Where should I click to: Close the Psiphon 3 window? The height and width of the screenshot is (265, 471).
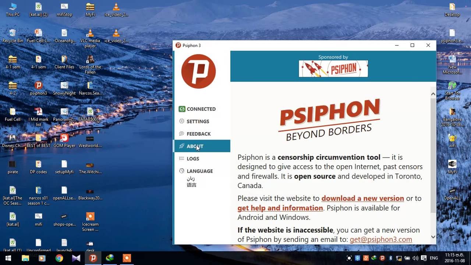(x=428, y=45)
